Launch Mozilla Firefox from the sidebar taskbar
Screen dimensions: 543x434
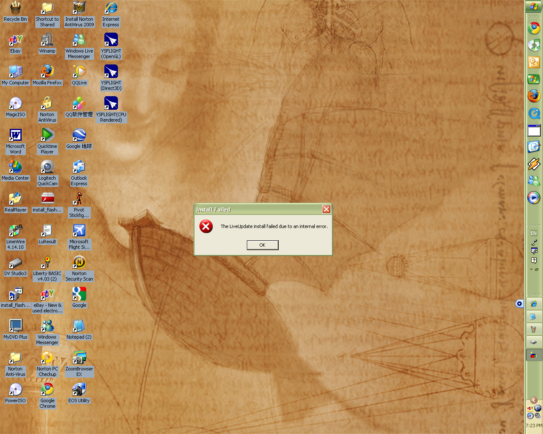click(x=534, y=97)
